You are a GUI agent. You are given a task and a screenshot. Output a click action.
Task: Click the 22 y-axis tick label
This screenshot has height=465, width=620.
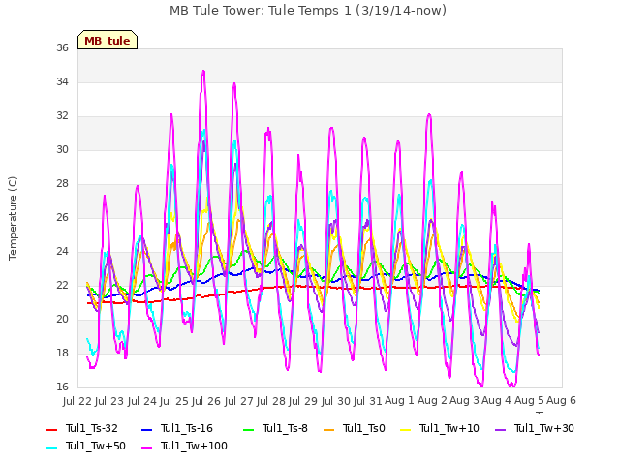tap(62, 285)
